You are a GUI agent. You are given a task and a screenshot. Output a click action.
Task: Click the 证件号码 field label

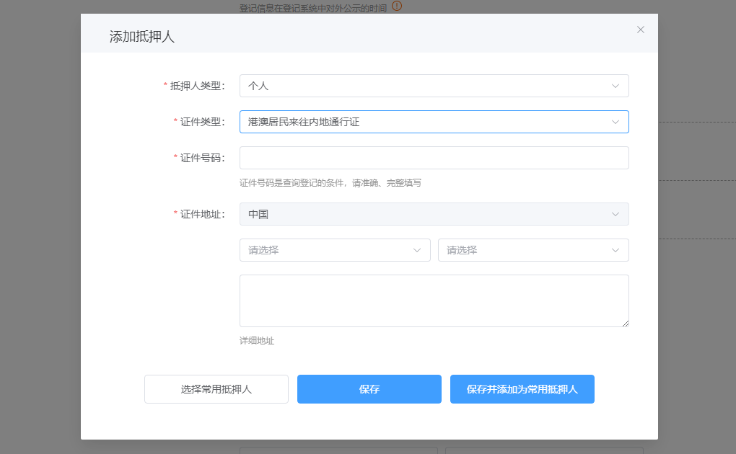coord(202,158)
